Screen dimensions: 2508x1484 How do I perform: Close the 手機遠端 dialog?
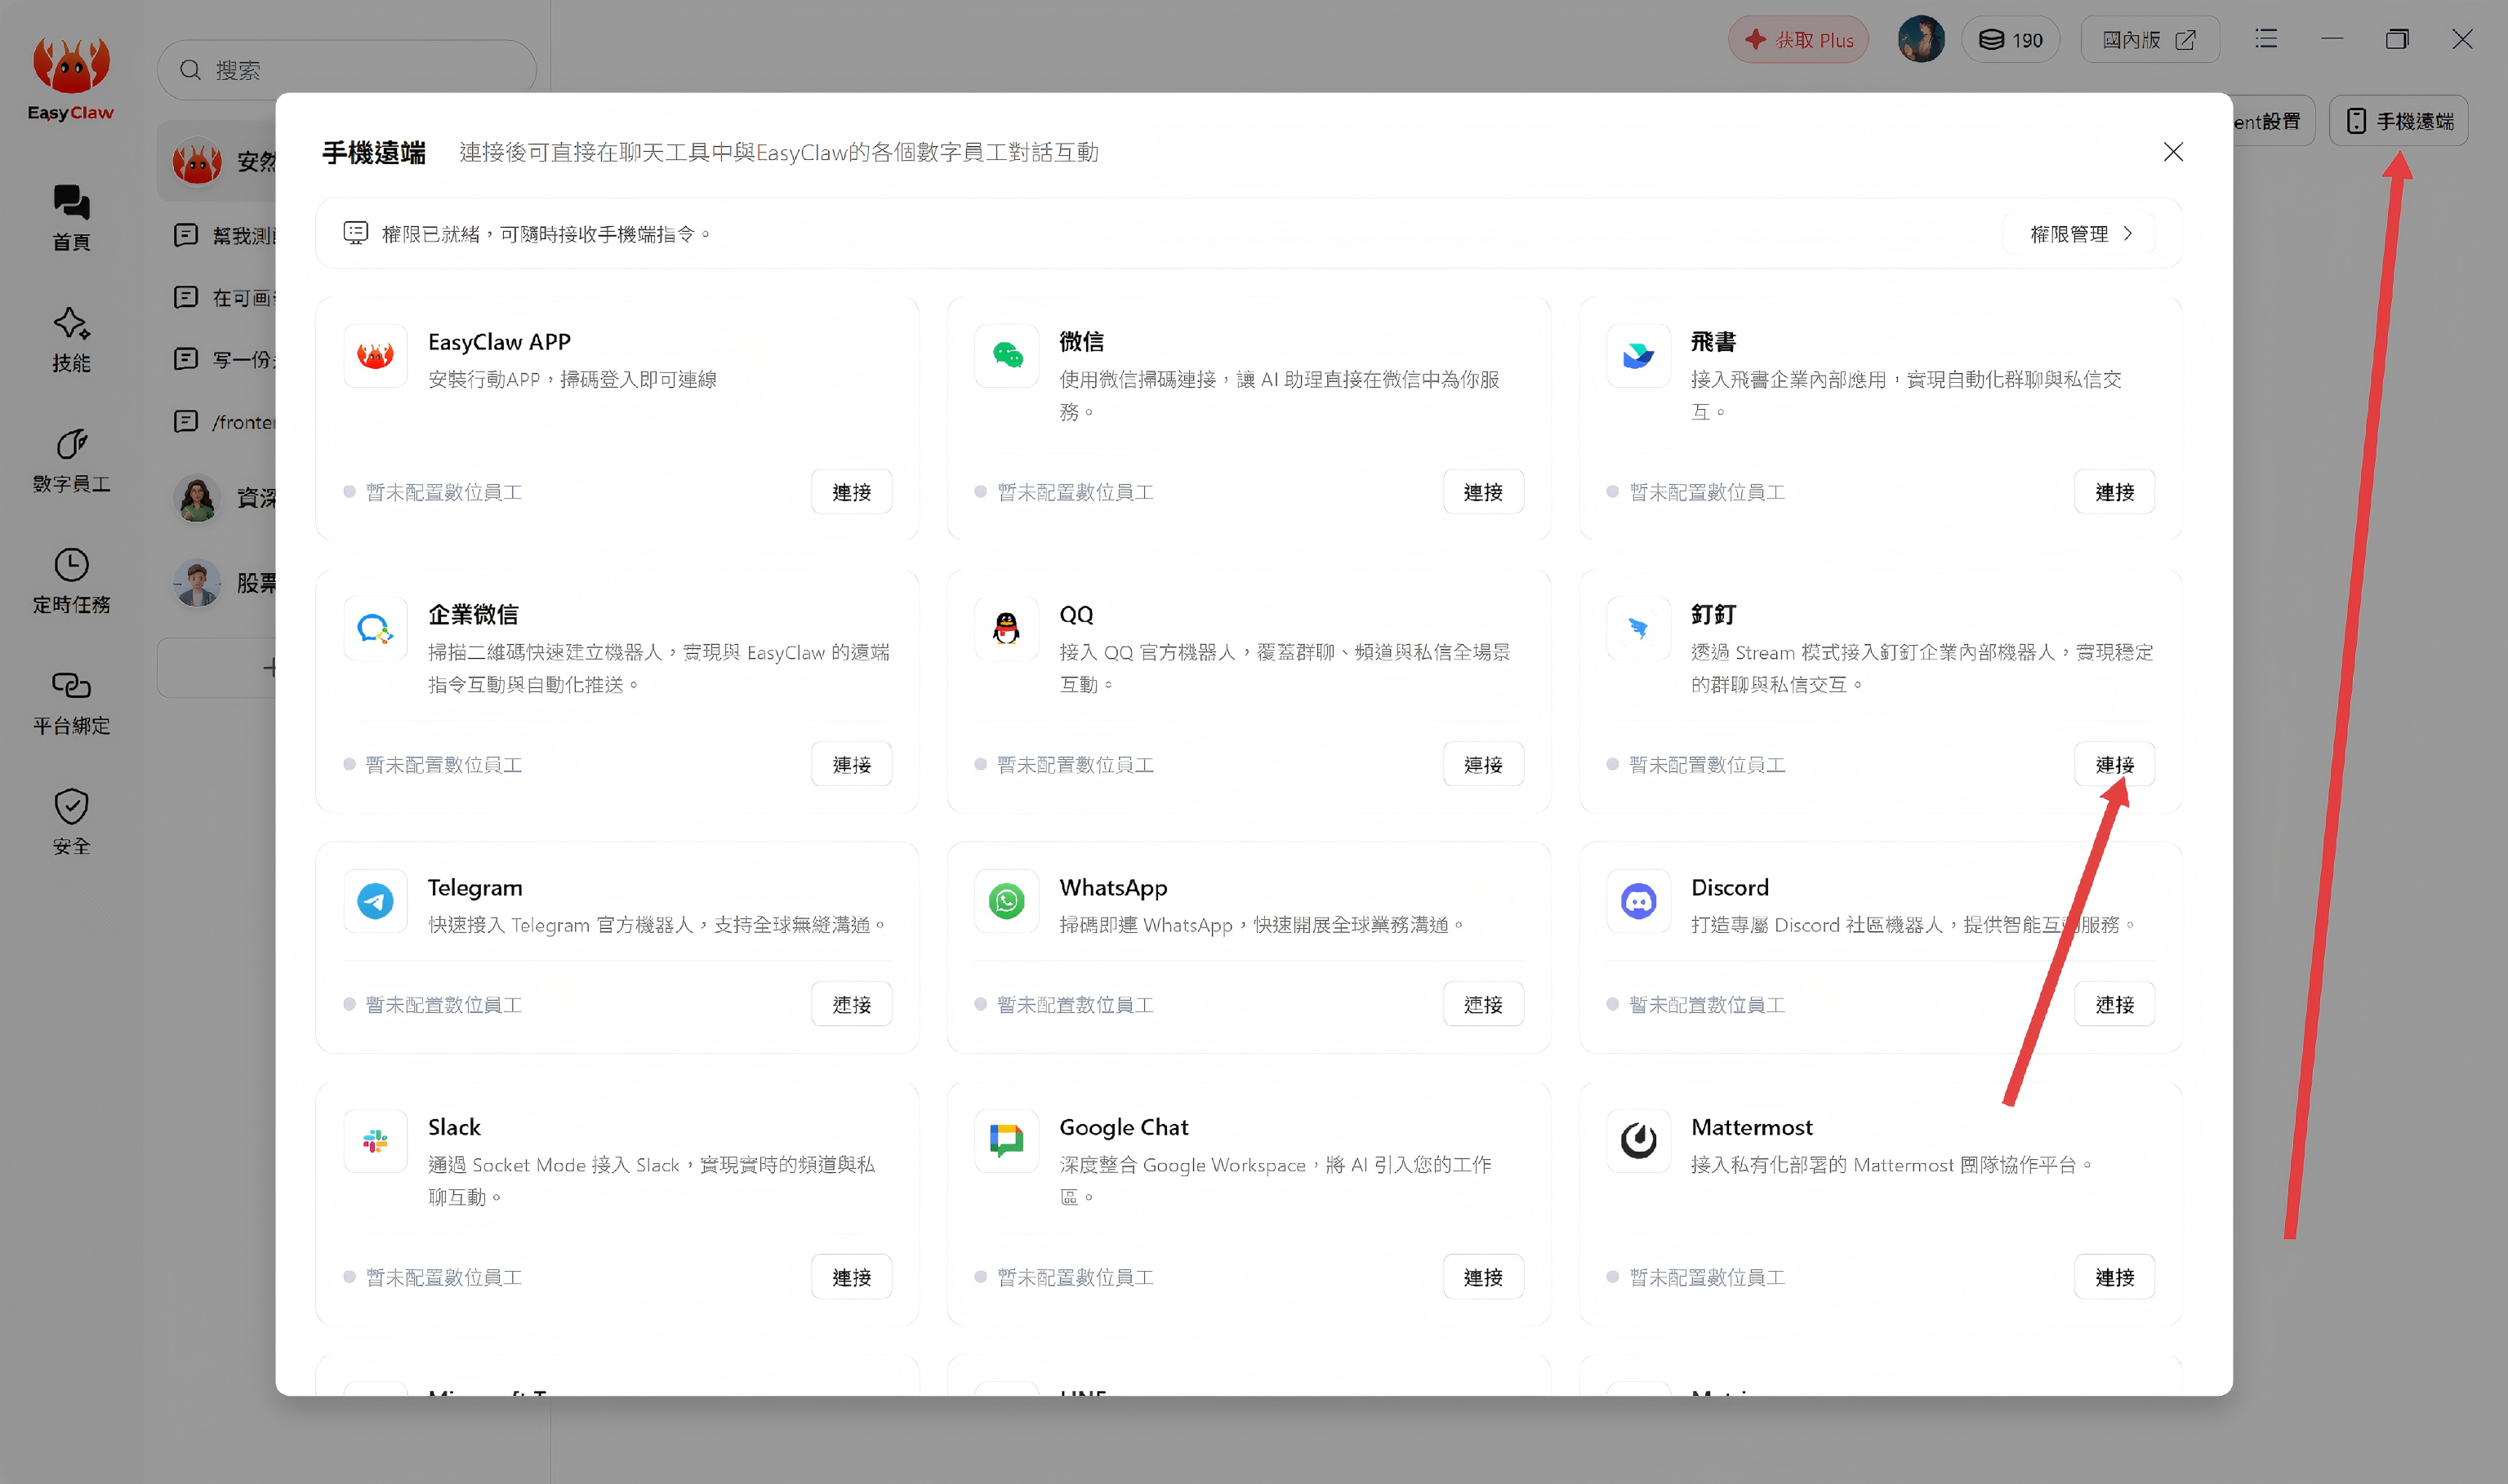click(2172, 152)
